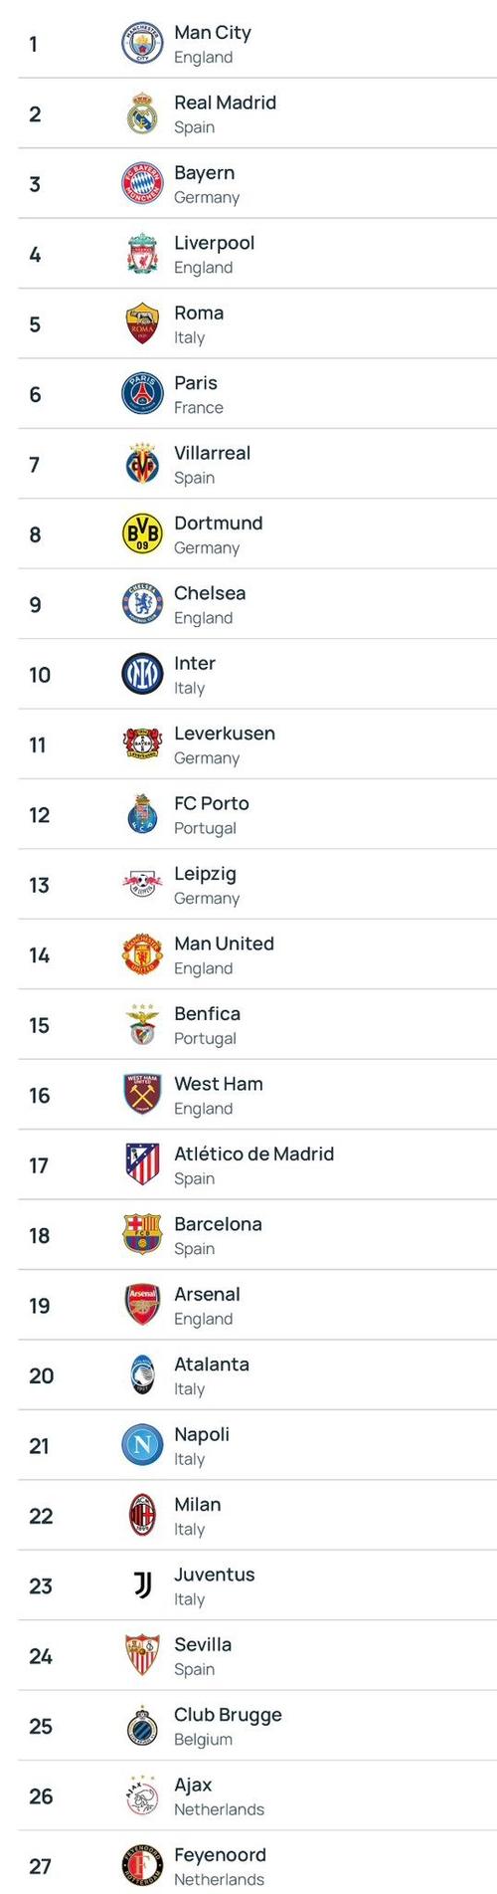Image resolution: width=497 pixels, height=1894 pixels.
Task: Click the Paris Saint-Germain logo
Action: click(142, 394)
